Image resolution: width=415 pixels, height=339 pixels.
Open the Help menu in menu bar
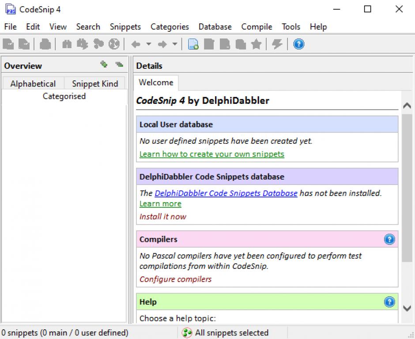(318, 27)
